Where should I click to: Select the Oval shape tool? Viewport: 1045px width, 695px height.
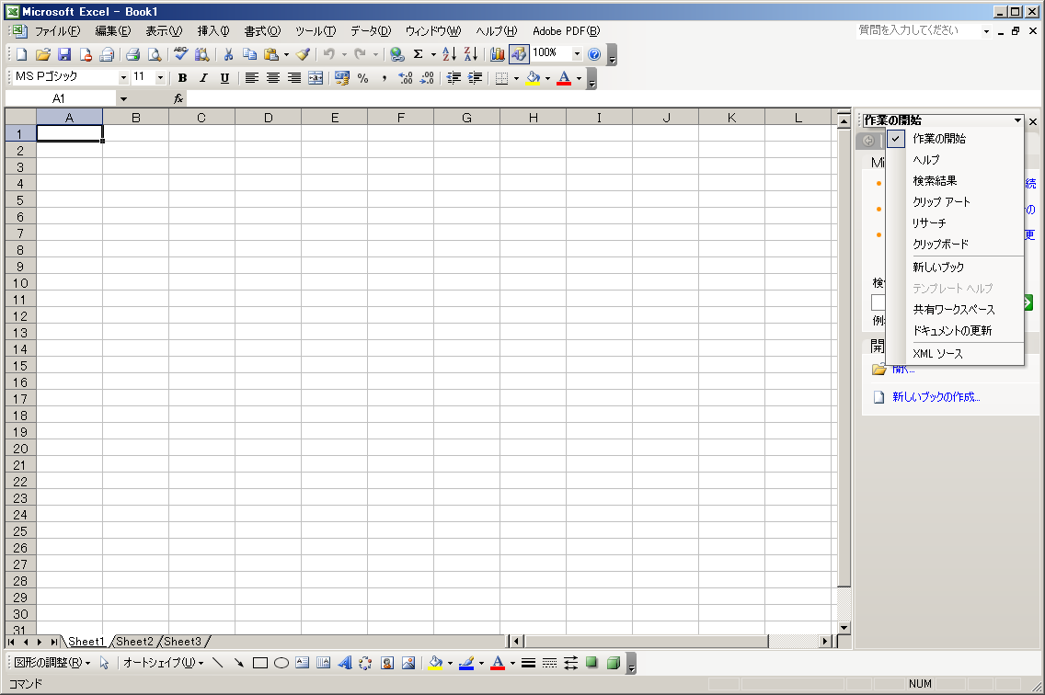pyautogui.click(x=281, y=663)
